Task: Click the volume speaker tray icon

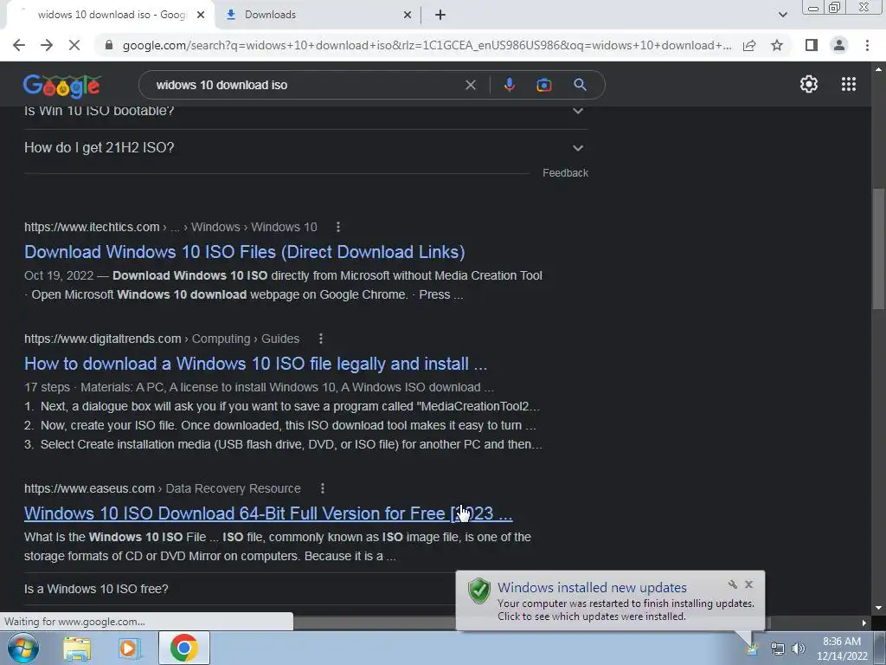Action: click(799, 649)
